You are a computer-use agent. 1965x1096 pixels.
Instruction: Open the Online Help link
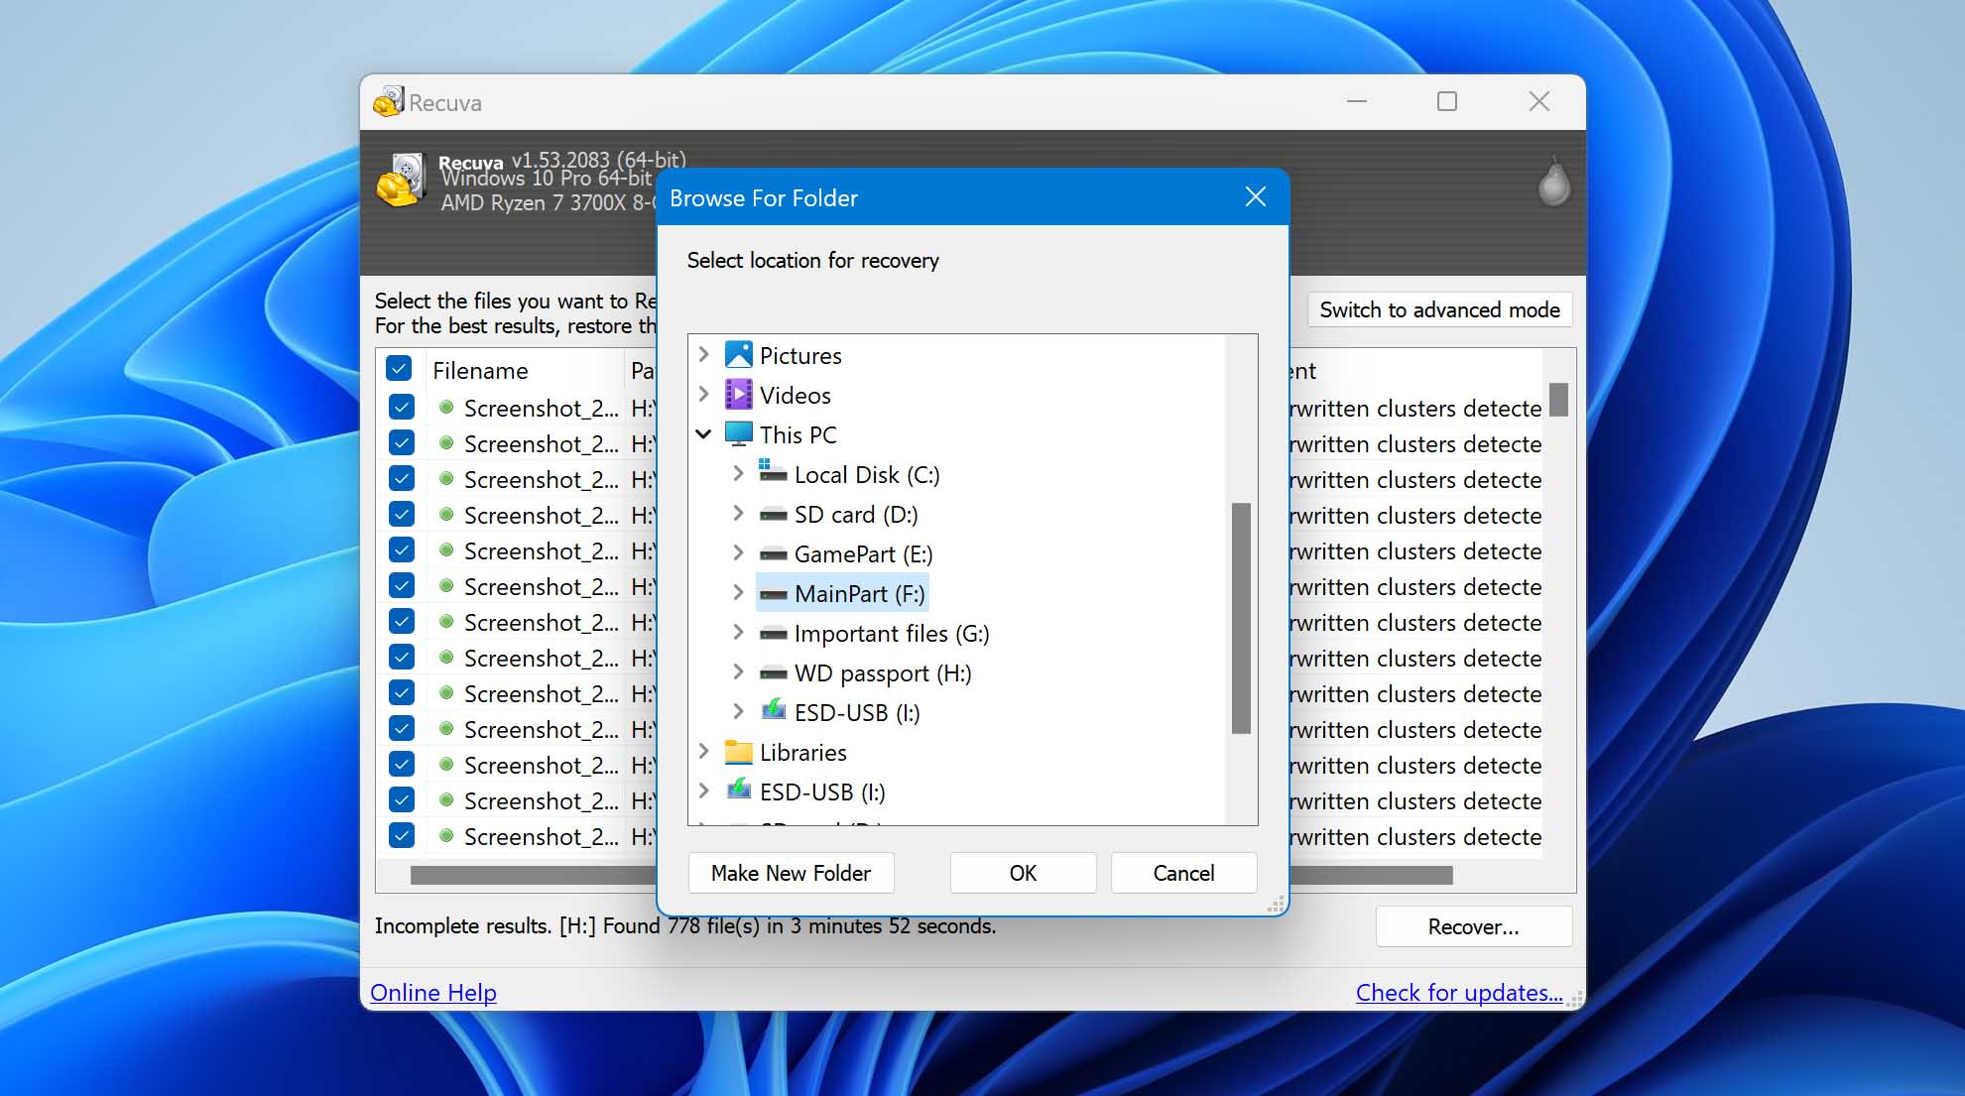coord(433,992)
